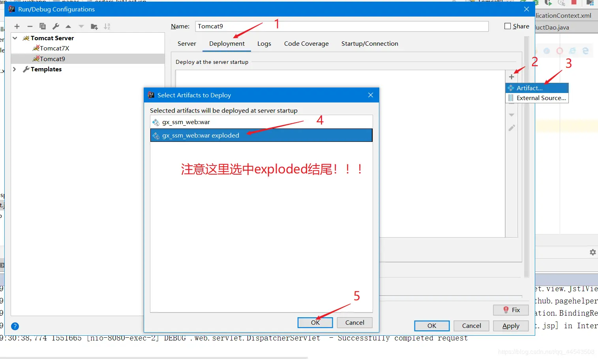598x359 pixels.
Task: Add deployment item with plus button
Action: (x=512, y=77)
